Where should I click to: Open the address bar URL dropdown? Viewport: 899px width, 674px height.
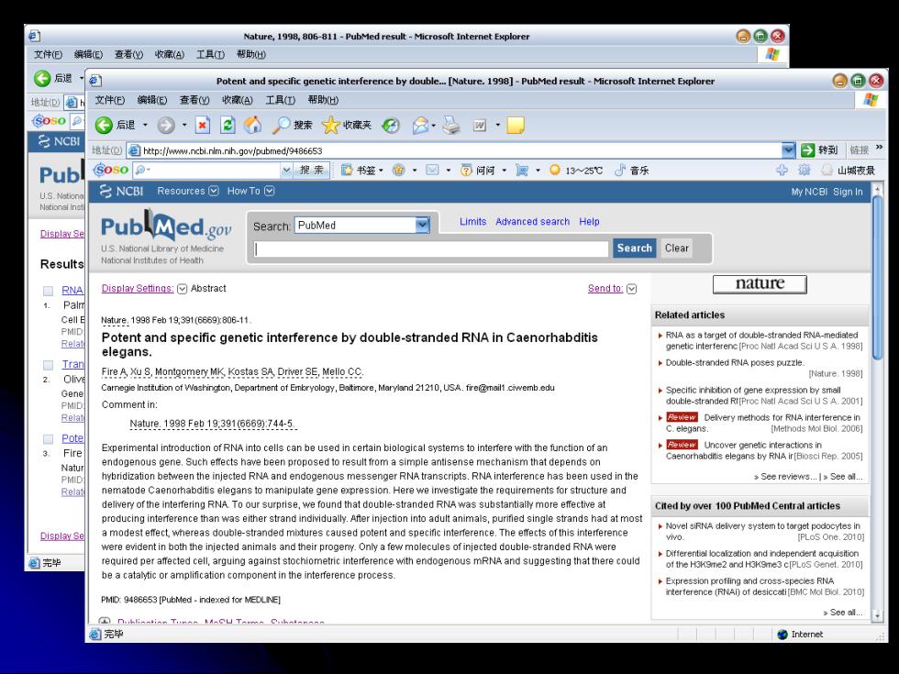coord(789,150)
